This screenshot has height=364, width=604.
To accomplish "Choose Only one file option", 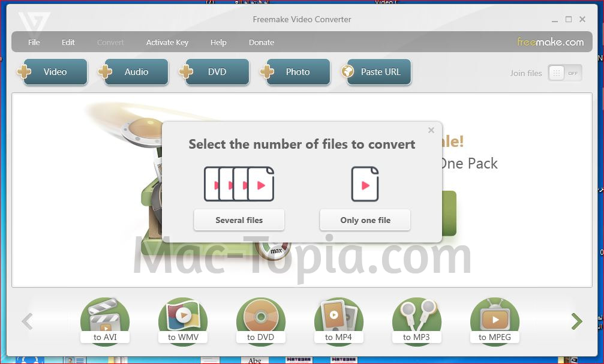I will (x=365, y=220).
